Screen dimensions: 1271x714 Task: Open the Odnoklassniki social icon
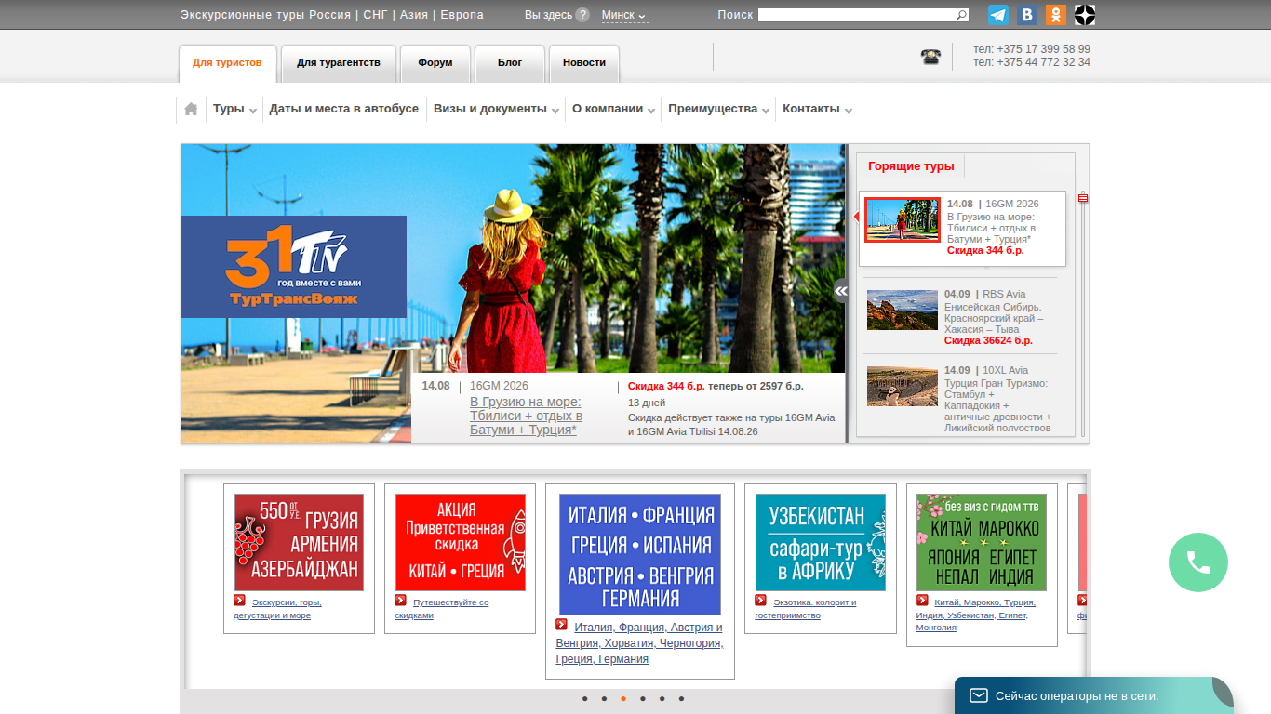coord(1056,15)
